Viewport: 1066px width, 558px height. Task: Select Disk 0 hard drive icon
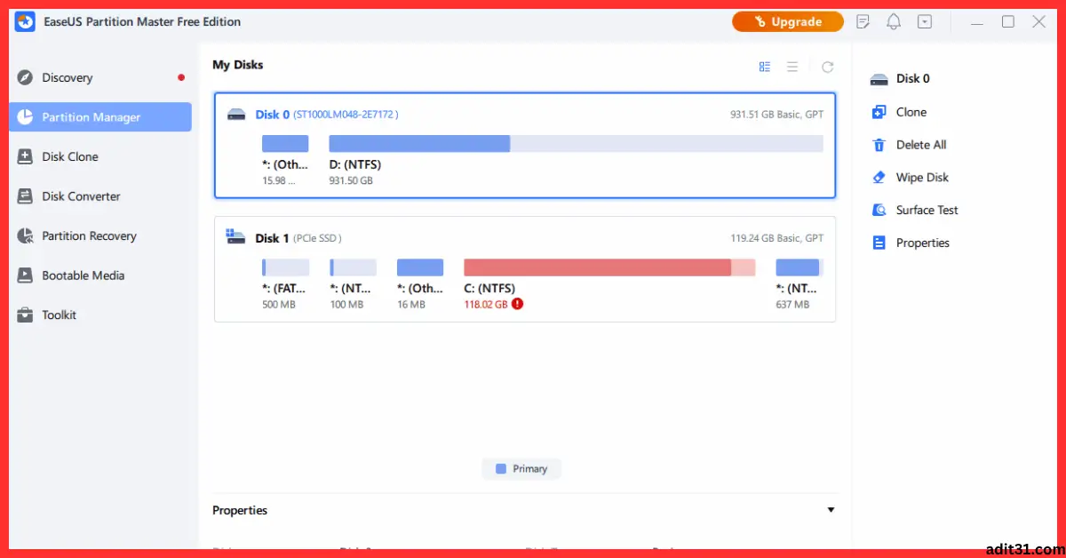coord(236,115)
